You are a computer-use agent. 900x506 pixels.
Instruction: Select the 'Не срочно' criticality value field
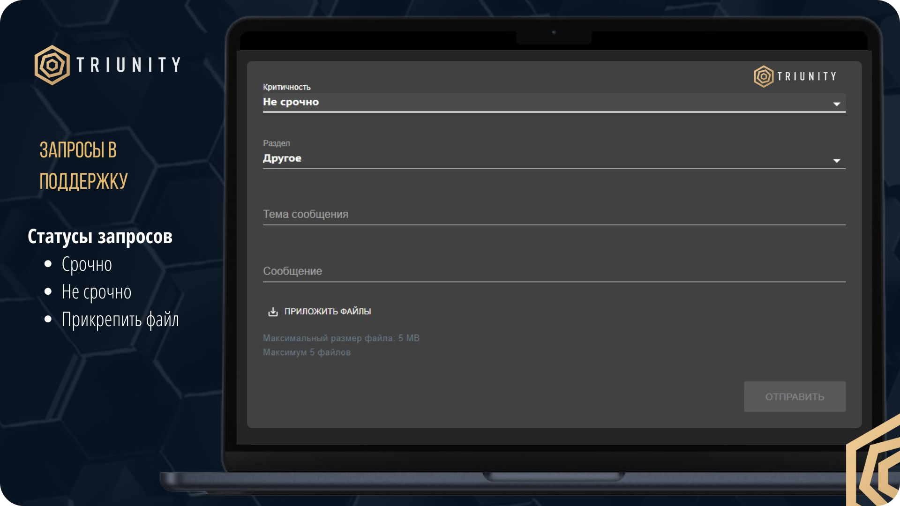[x=291, y=102]
